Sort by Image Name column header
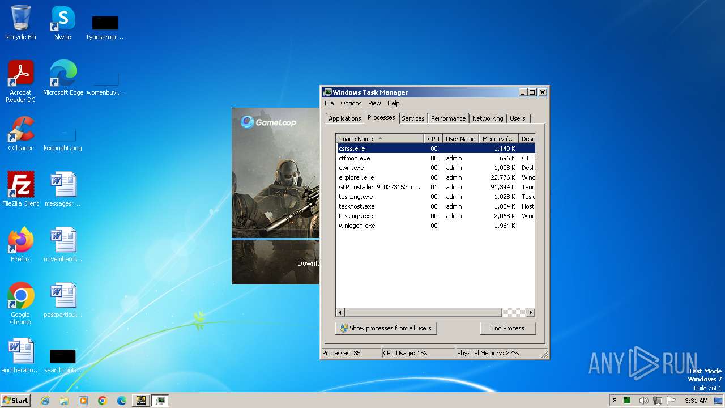725x408 pixels. coord(379,139)
